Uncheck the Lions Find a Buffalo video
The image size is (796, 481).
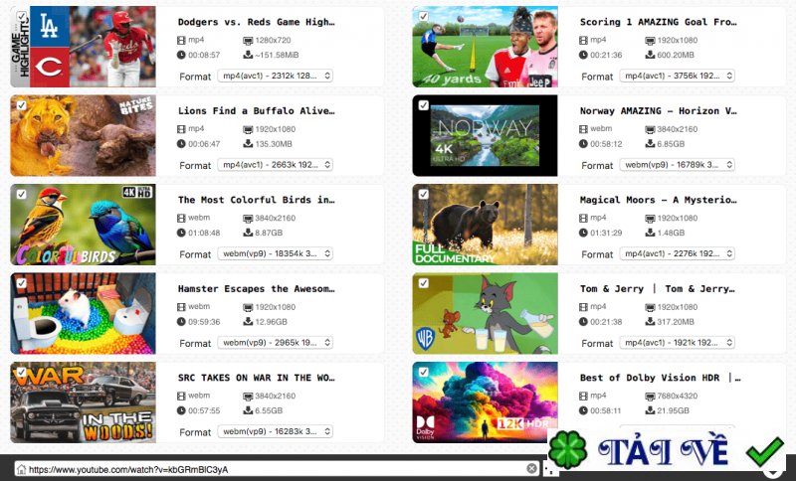[21, 105]
